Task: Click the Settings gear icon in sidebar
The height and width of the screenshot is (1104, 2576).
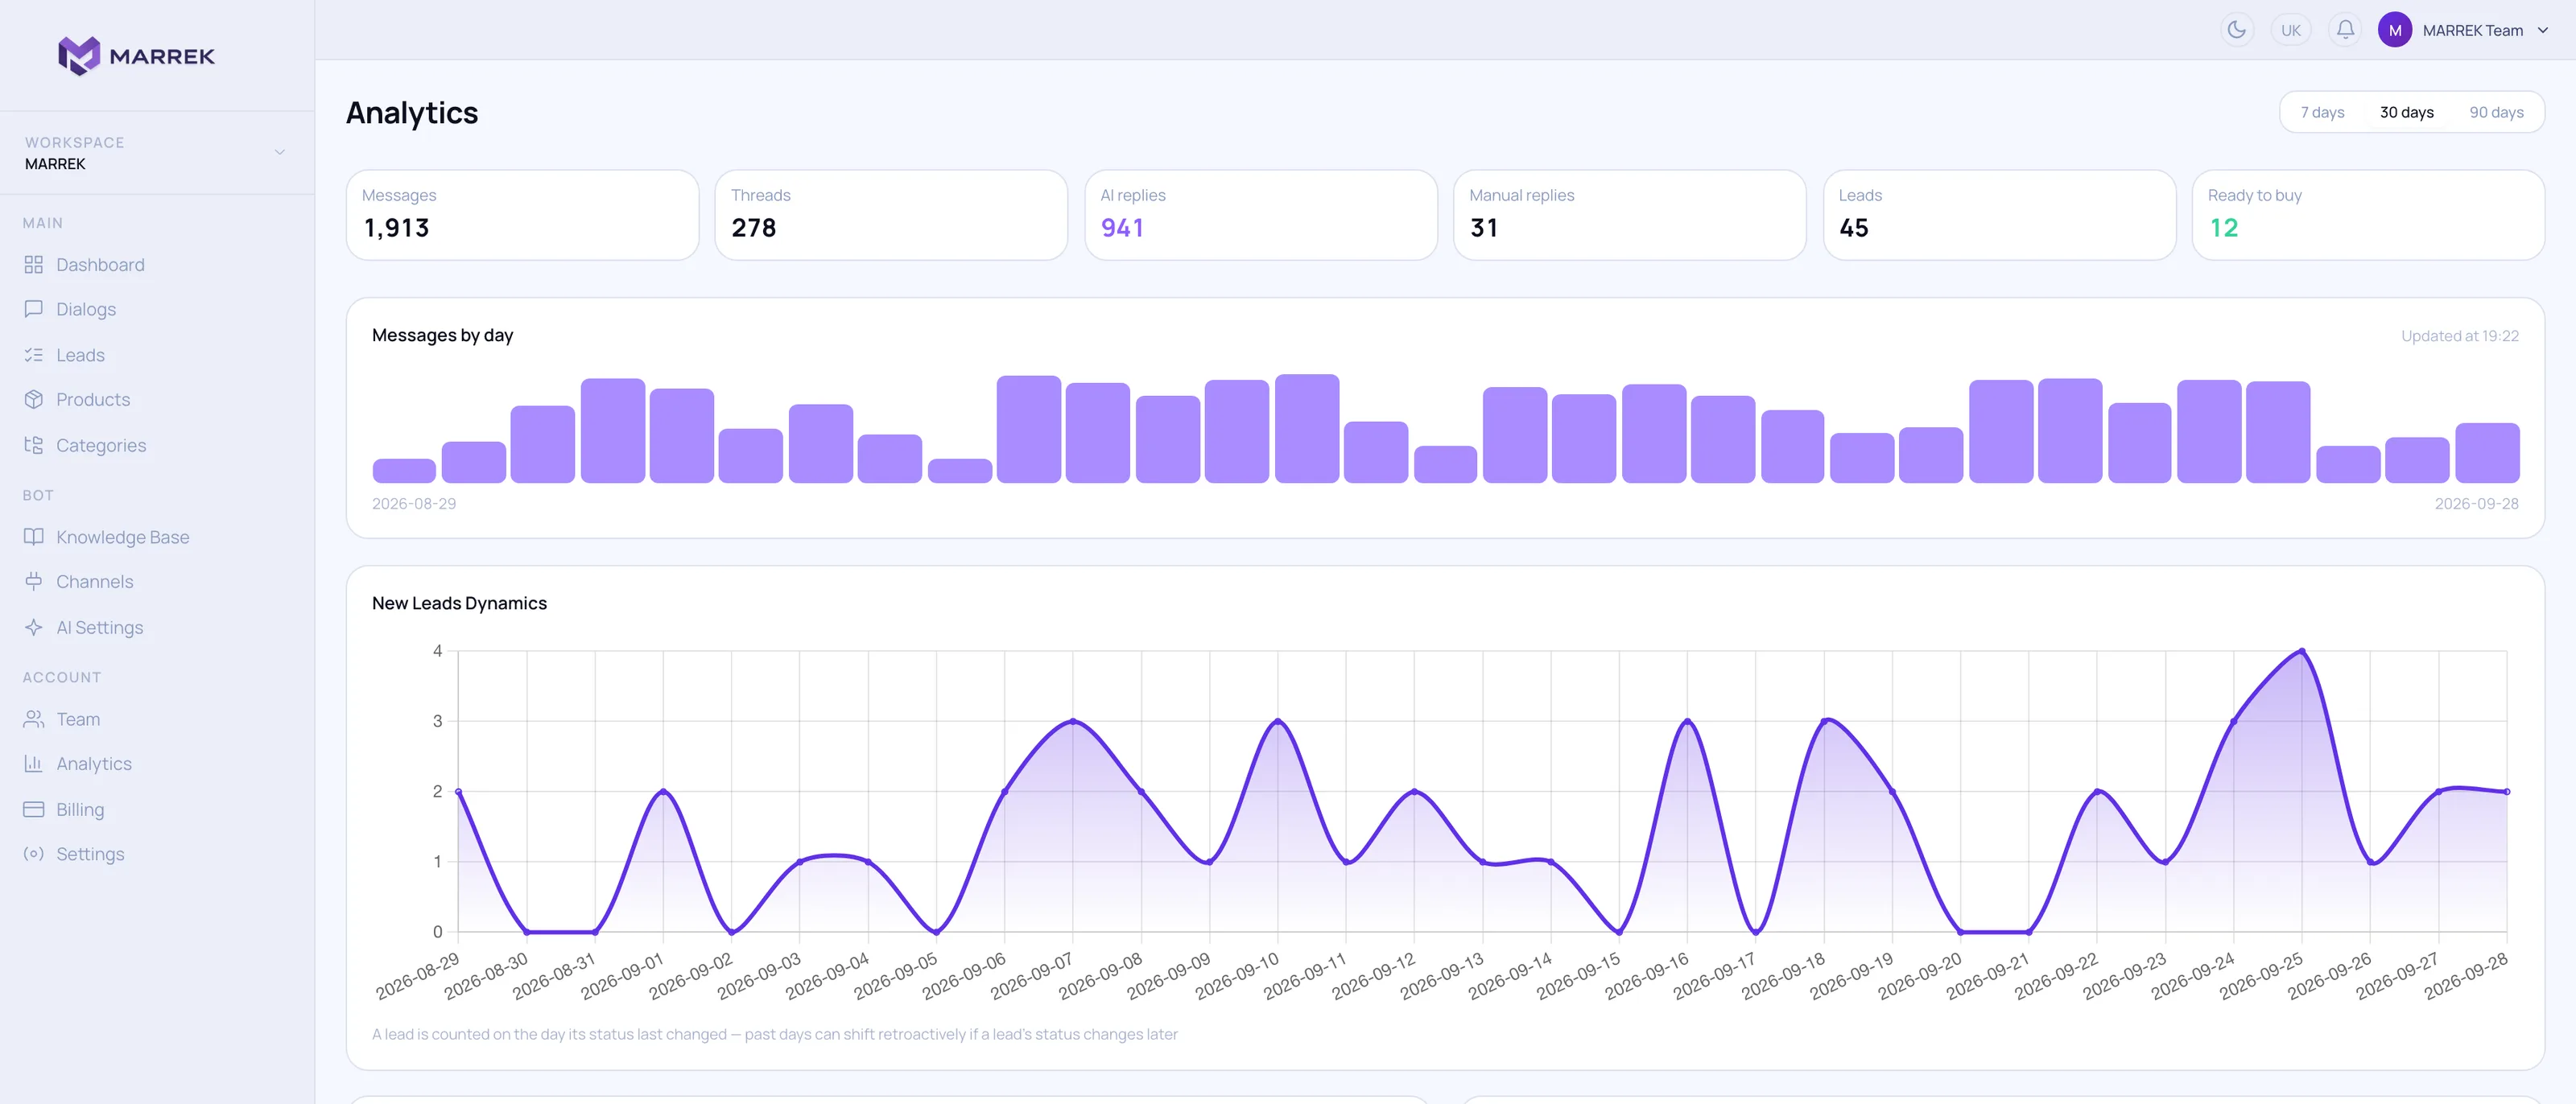Action: (x=34, y=853)
